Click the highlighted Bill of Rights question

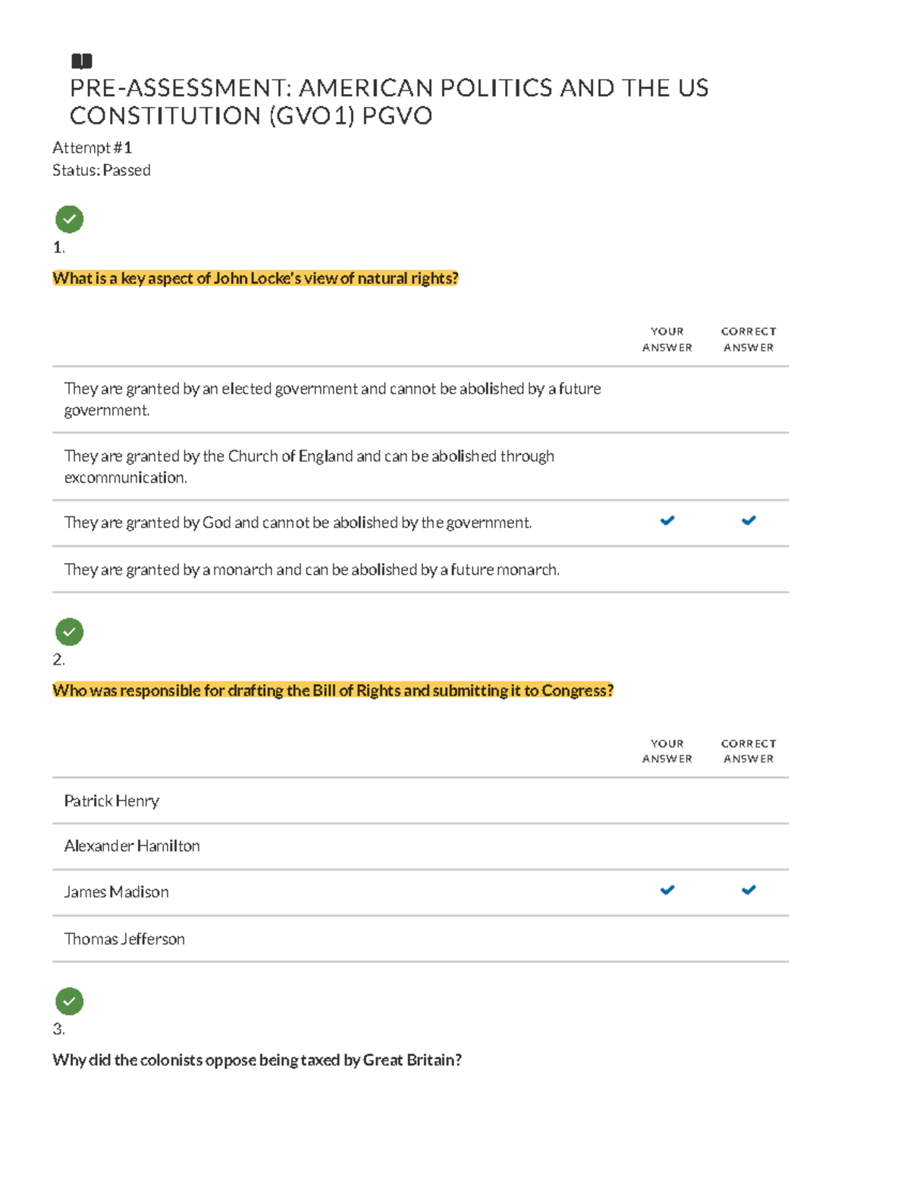[333, 690]
